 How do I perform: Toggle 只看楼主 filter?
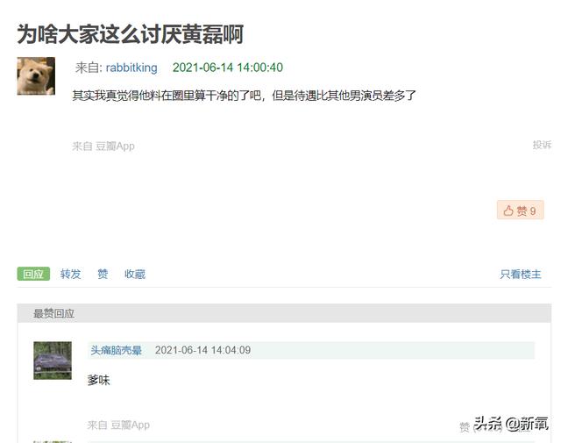point(521,275)
